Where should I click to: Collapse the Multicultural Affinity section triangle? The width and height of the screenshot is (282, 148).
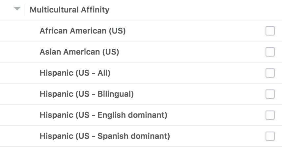[17, 10]
